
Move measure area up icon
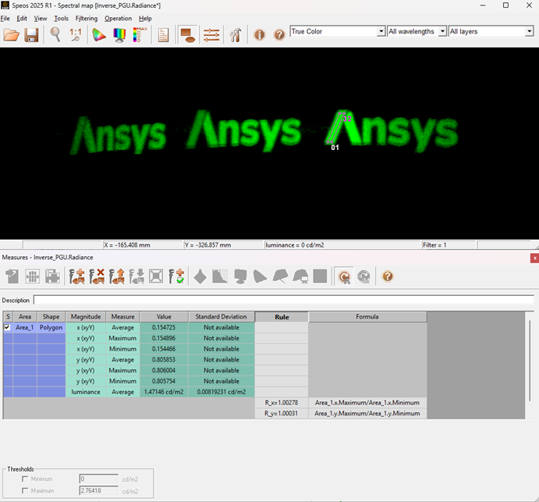pos(116,276)
